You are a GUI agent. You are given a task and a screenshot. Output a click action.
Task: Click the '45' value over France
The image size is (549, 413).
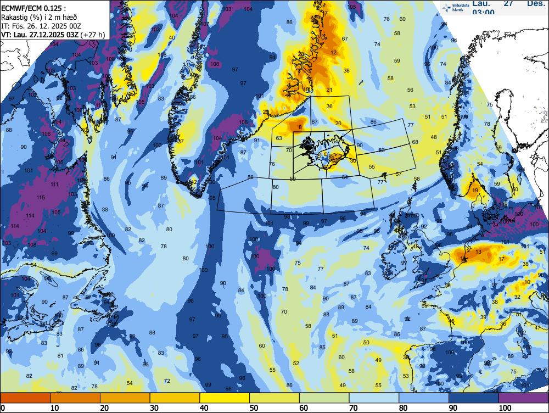point(451,321)
